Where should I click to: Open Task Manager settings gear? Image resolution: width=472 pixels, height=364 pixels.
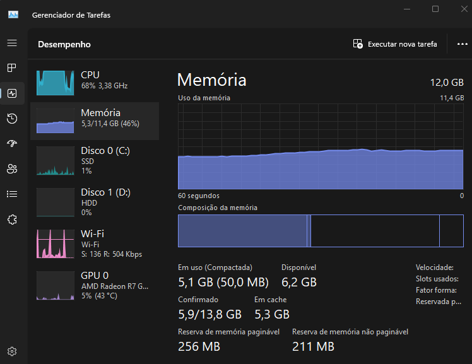coord(12,351)
